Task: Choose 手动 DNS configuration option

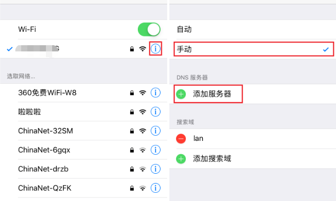Action: pyautogui.click(x=254, y=49)
